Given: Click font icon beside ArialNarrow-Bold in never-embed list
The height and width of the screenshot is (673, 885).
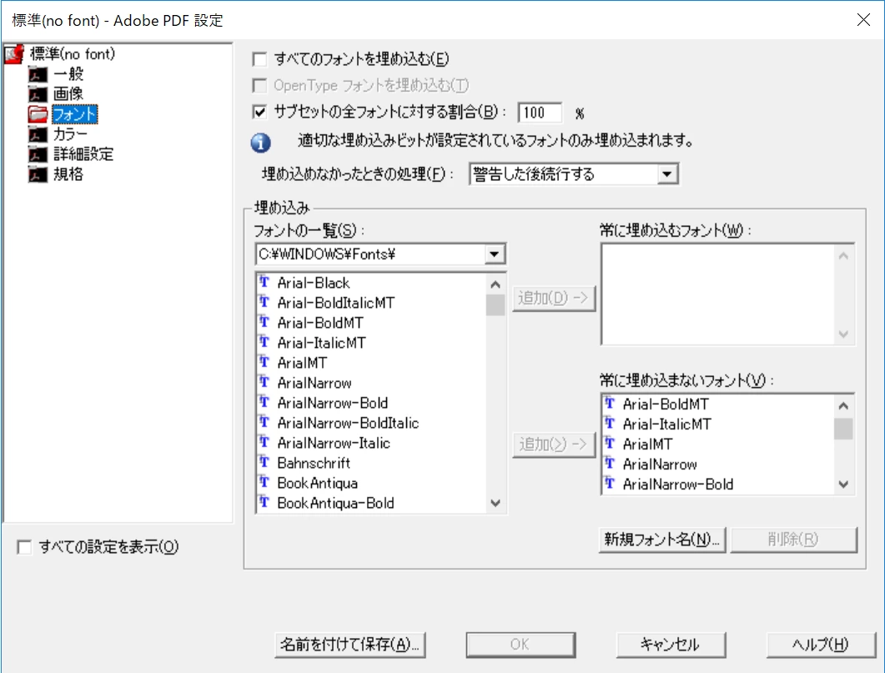Looking at the screenshot, I should [x=610, y=484].
